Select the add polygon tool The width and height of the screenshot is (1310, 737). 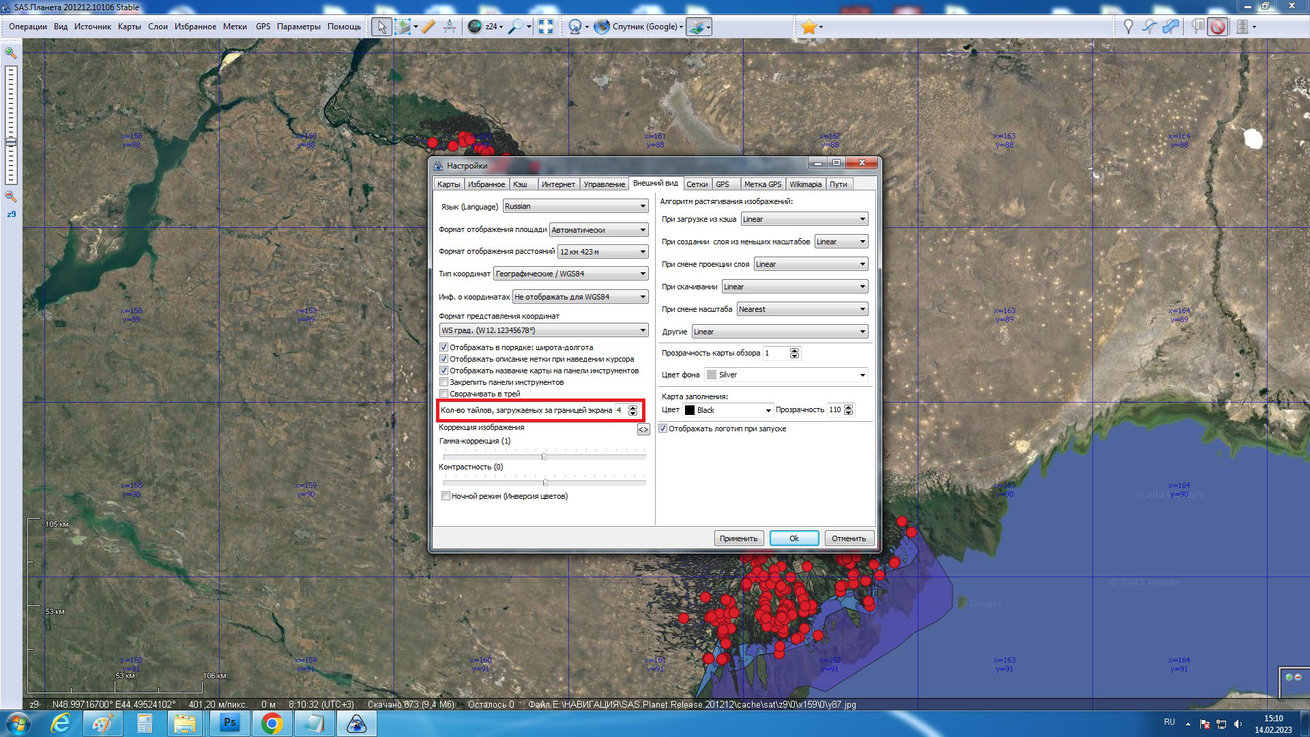pos(1171,27)
